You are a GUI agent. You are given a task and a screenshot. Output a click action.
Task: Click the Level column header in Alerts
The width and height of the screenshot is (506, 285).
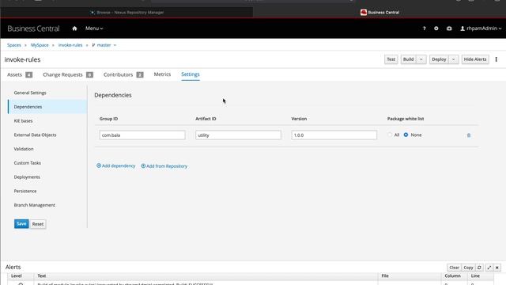coord(17,276)
